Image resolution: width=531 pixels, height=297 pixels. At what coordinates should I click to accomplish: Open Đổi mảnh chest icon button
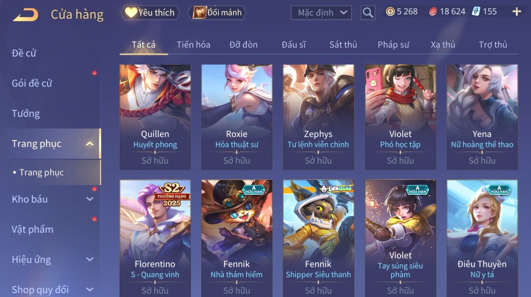point(217,13)
